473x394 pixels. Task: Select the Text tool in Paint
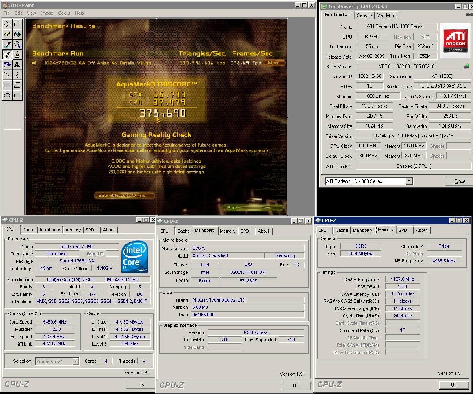(18, 64)
